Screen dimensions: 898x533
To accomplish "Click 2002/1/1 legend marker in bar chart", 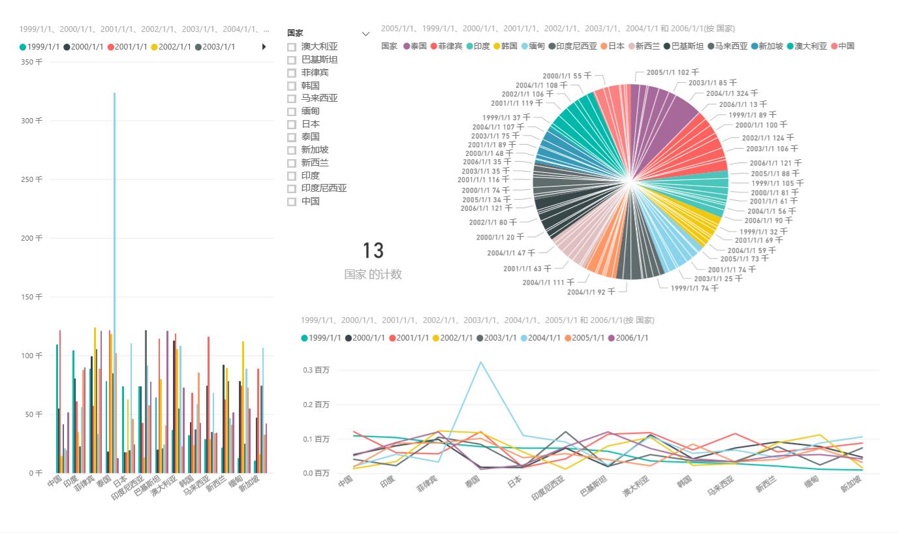I will coord(155,47).
